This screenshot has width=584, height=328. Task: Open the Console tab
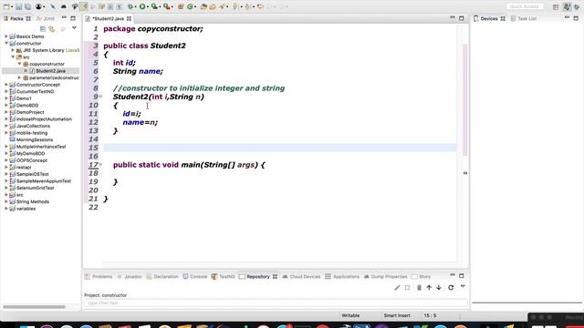195,277
